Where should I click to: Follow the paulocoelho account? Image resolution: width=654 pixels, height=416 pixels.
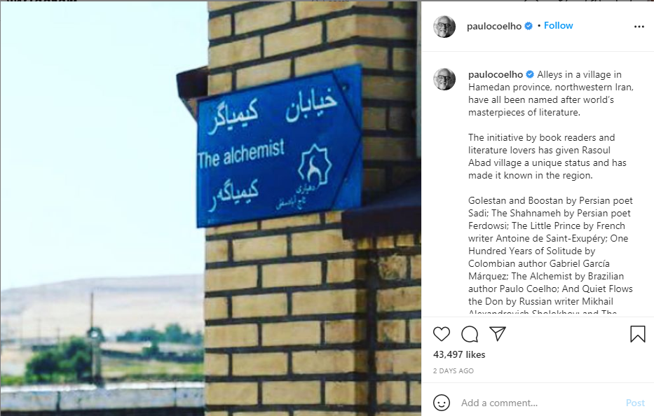[558, 26]
